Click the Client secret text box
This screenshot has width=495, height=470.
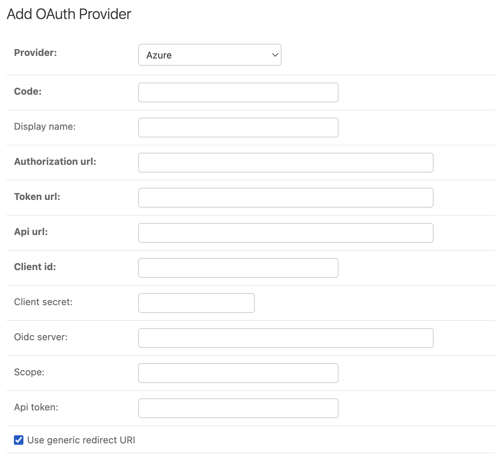tap(196, 303)
